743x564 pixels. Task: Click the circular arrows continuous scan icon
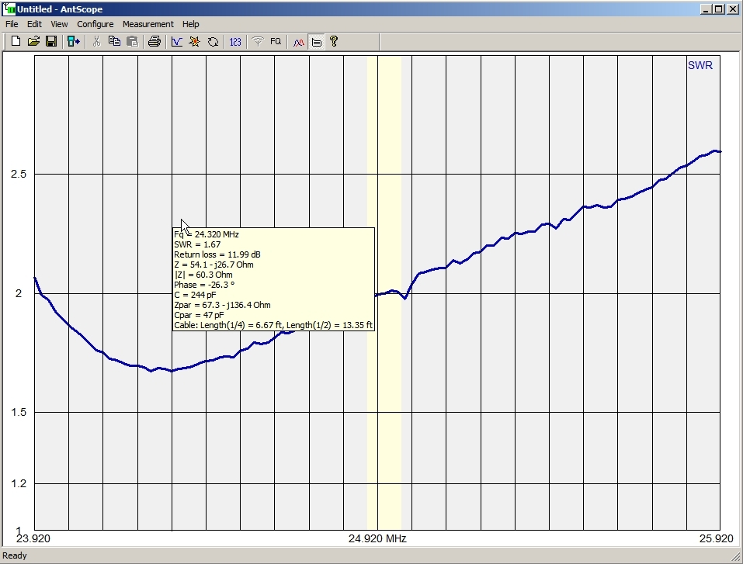213,42
